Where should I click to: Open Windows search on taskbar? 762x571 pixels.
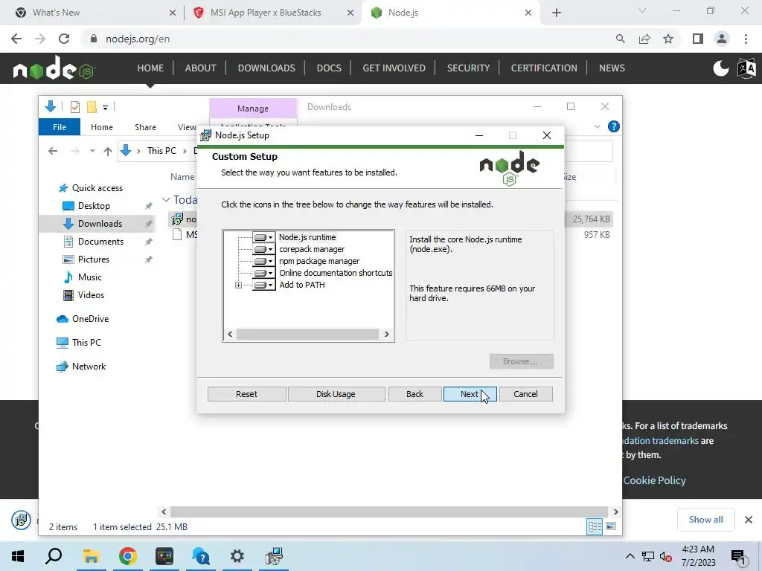click(54, 556)
